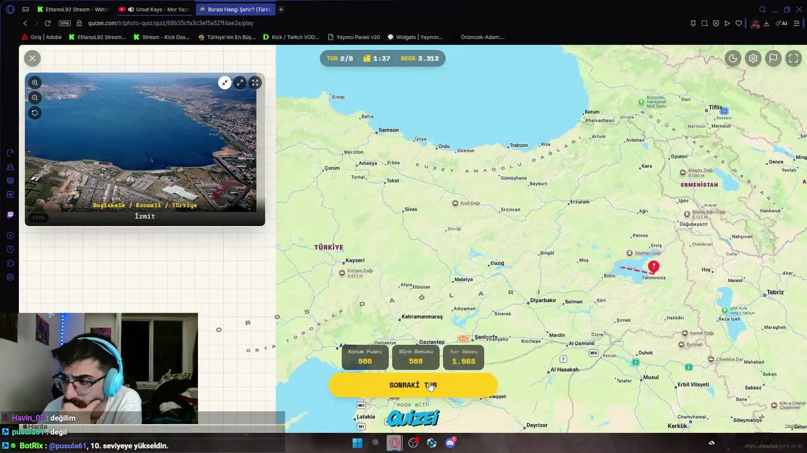The width and height of the screenshot is (807, 453).
Task: Open browser pinboard pin icon
Action: click(x=693, y=23)
